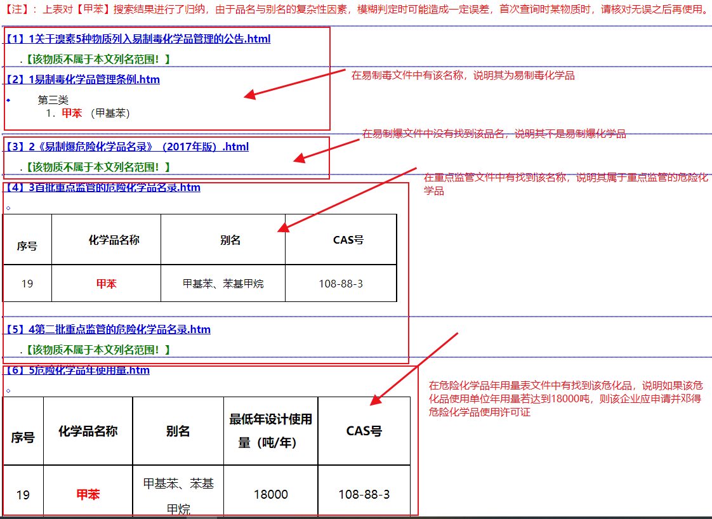Image resolution: width=712 pixels, height=519 pixels.
Task: Click the 最低年设计使用量 column header
Action: coord(270,431)
